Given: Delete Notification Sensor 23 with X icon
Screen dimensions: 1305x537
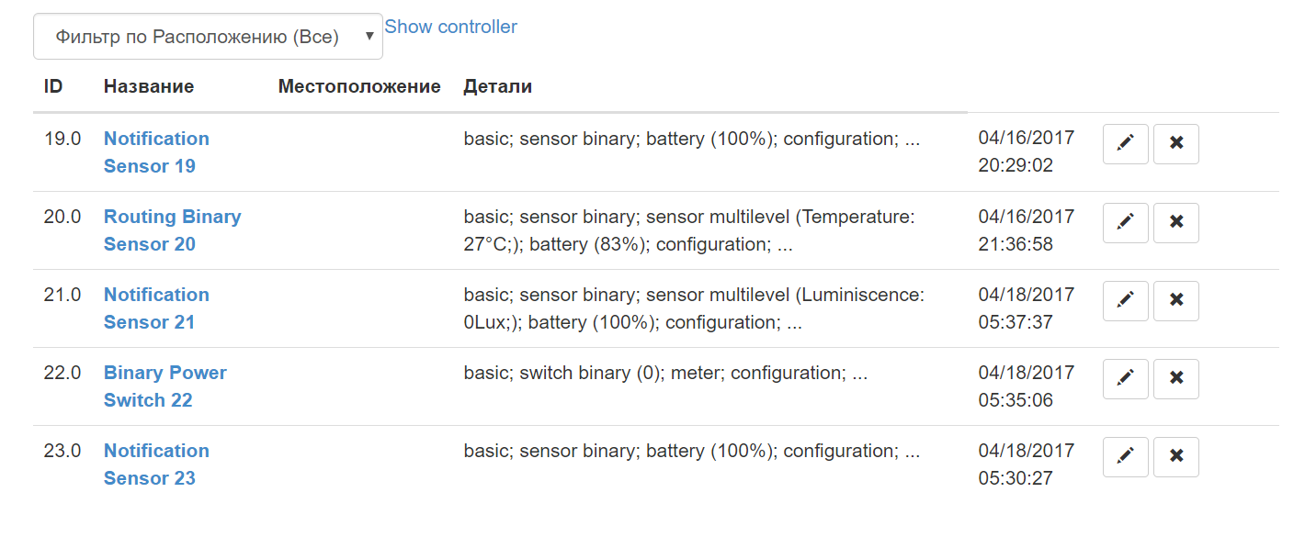Looking at the screenshot, I should (1175, 456).
